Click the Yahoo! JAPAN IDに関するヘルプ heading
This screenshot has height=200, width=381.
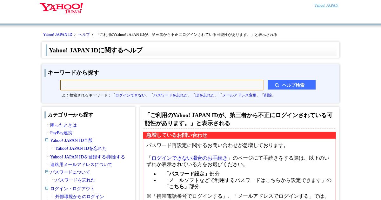point(96,50)
